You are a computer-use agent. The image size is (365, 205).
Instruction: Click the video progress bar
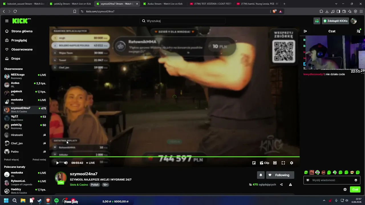175,157
